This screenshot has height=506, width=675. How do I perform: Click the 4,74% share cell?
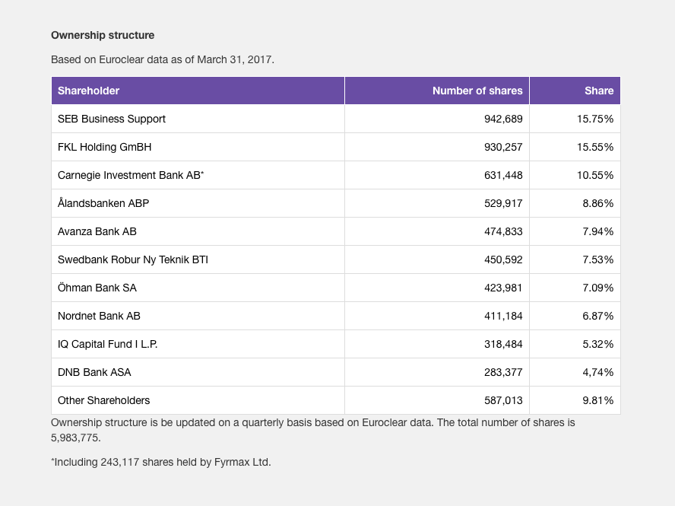pyautogui.click(x=575, y=372)
